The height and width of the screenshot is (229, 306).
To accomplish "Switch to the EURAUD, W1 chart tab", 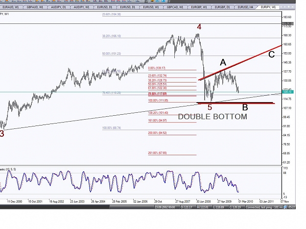I will tap(11, 7).
